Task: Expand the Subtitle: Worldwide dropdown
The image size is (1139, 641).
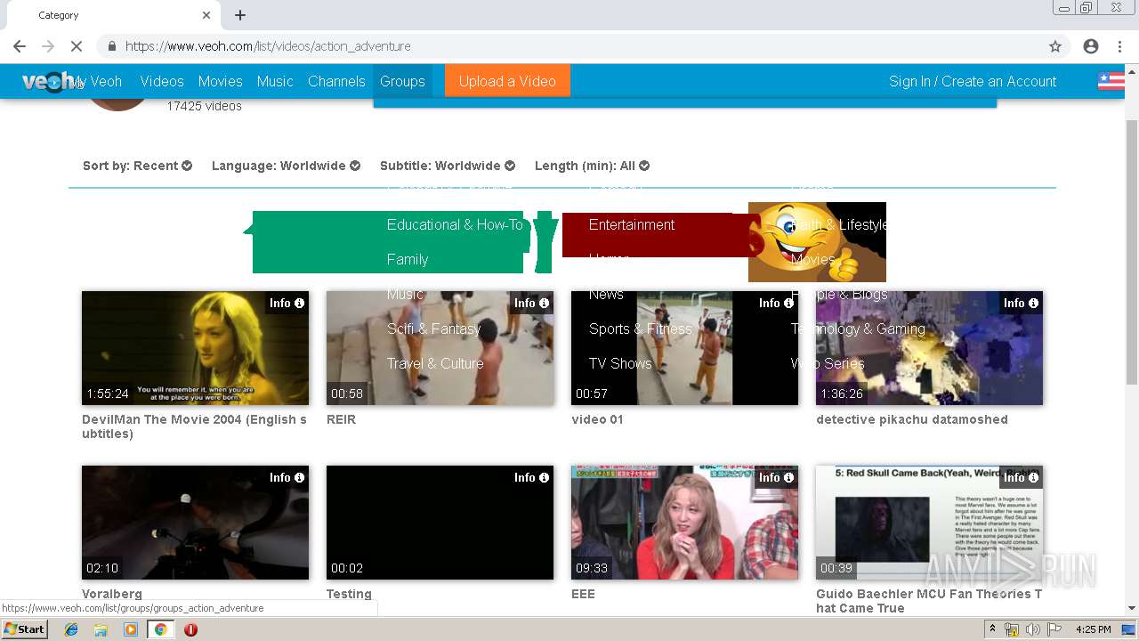Action: [x=448, y=166]
